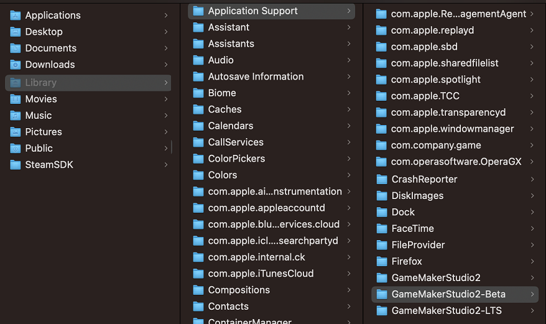Select the com.apple.blu...ervices.cloud folder name
546x324 pixels.
tap(274, 224)
